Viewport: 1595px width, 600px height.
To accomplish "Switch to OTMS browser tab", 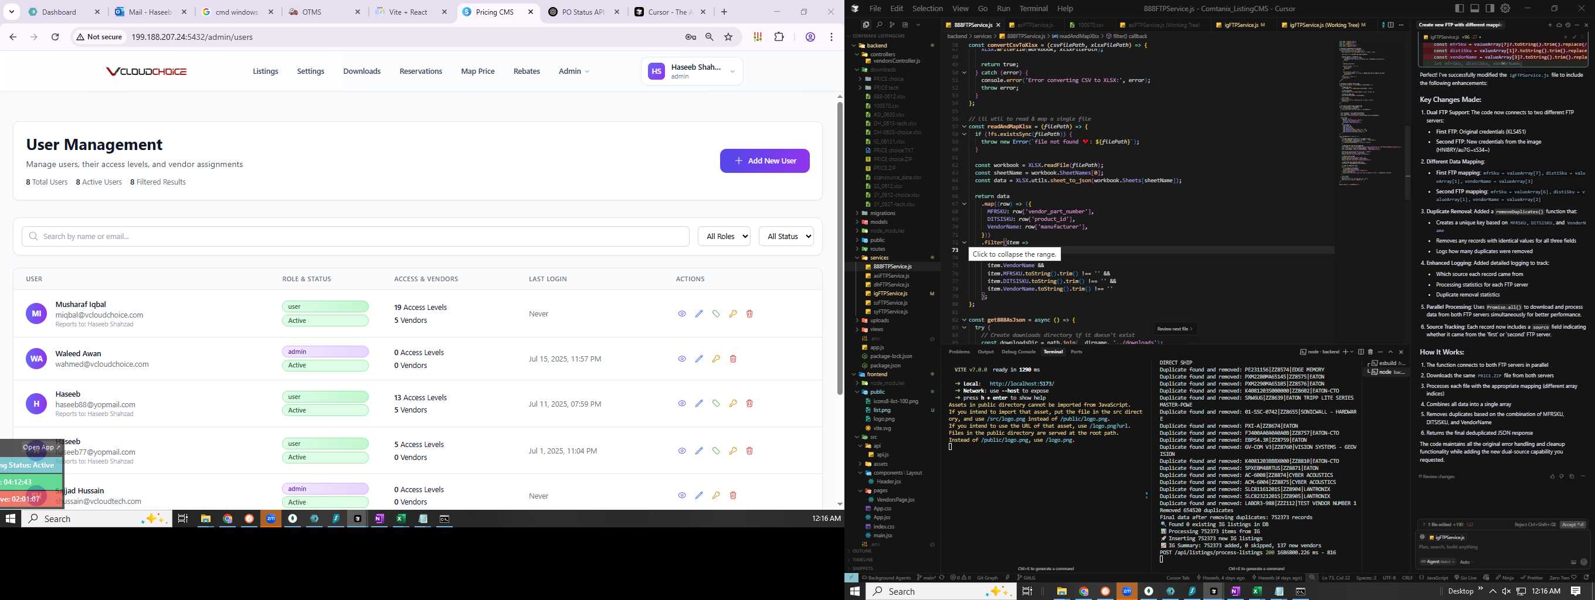I will click(x=324, y=12).
